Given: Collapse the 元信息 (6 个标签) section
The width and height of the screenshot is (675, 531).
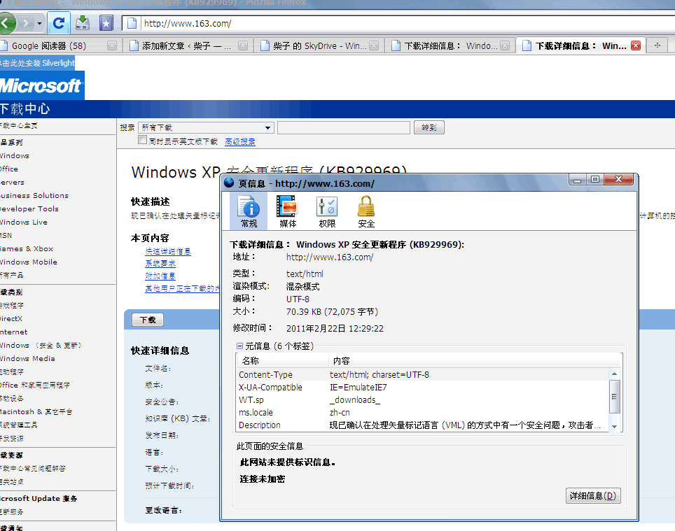Looking at the screenshot, I should point(239,346).
